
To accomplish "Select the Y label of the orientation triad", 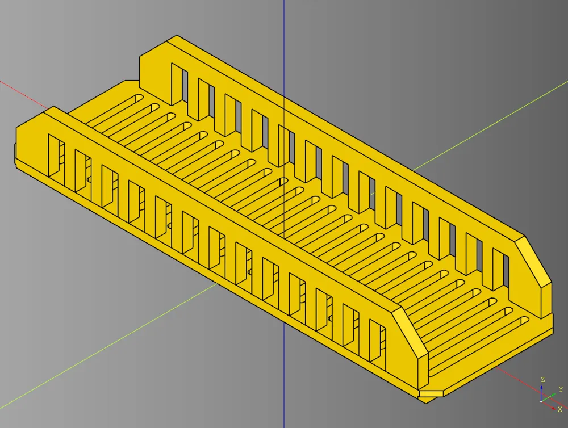I will [561, 389].
